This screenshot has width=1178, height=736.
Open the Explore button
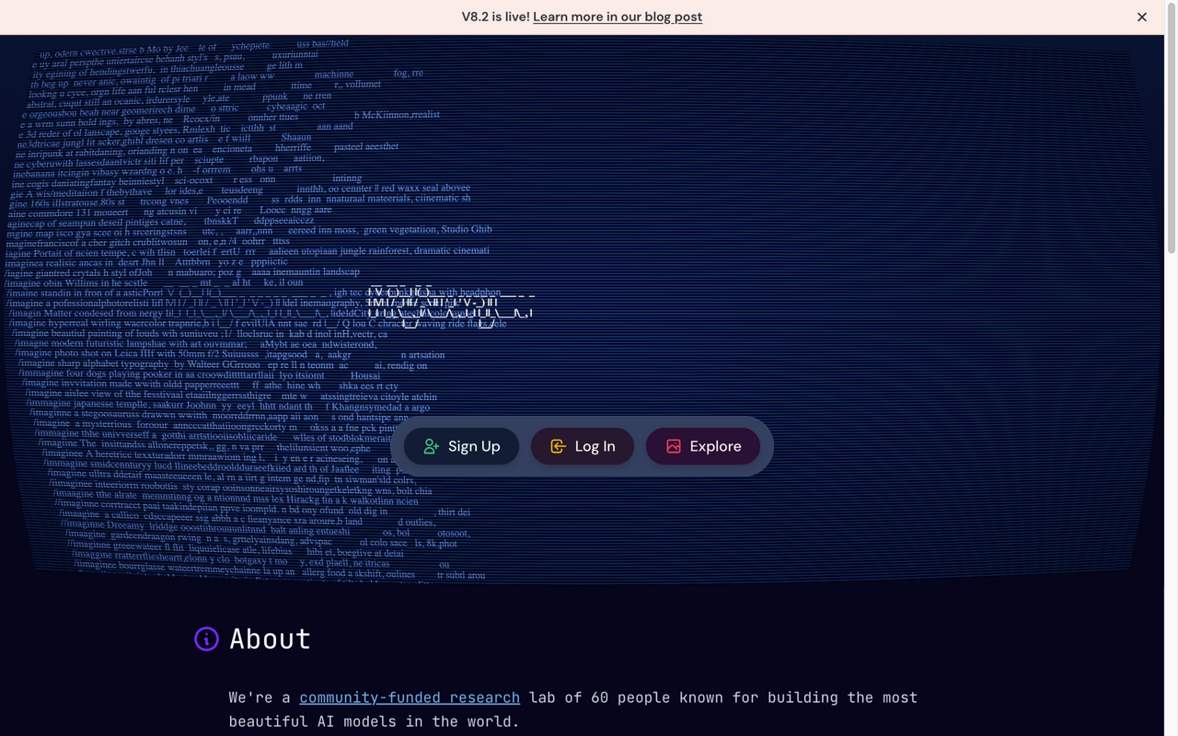[x=703, y=446]
